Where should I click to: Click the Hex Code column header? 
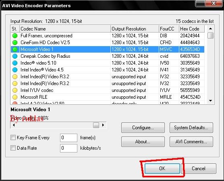192,29
